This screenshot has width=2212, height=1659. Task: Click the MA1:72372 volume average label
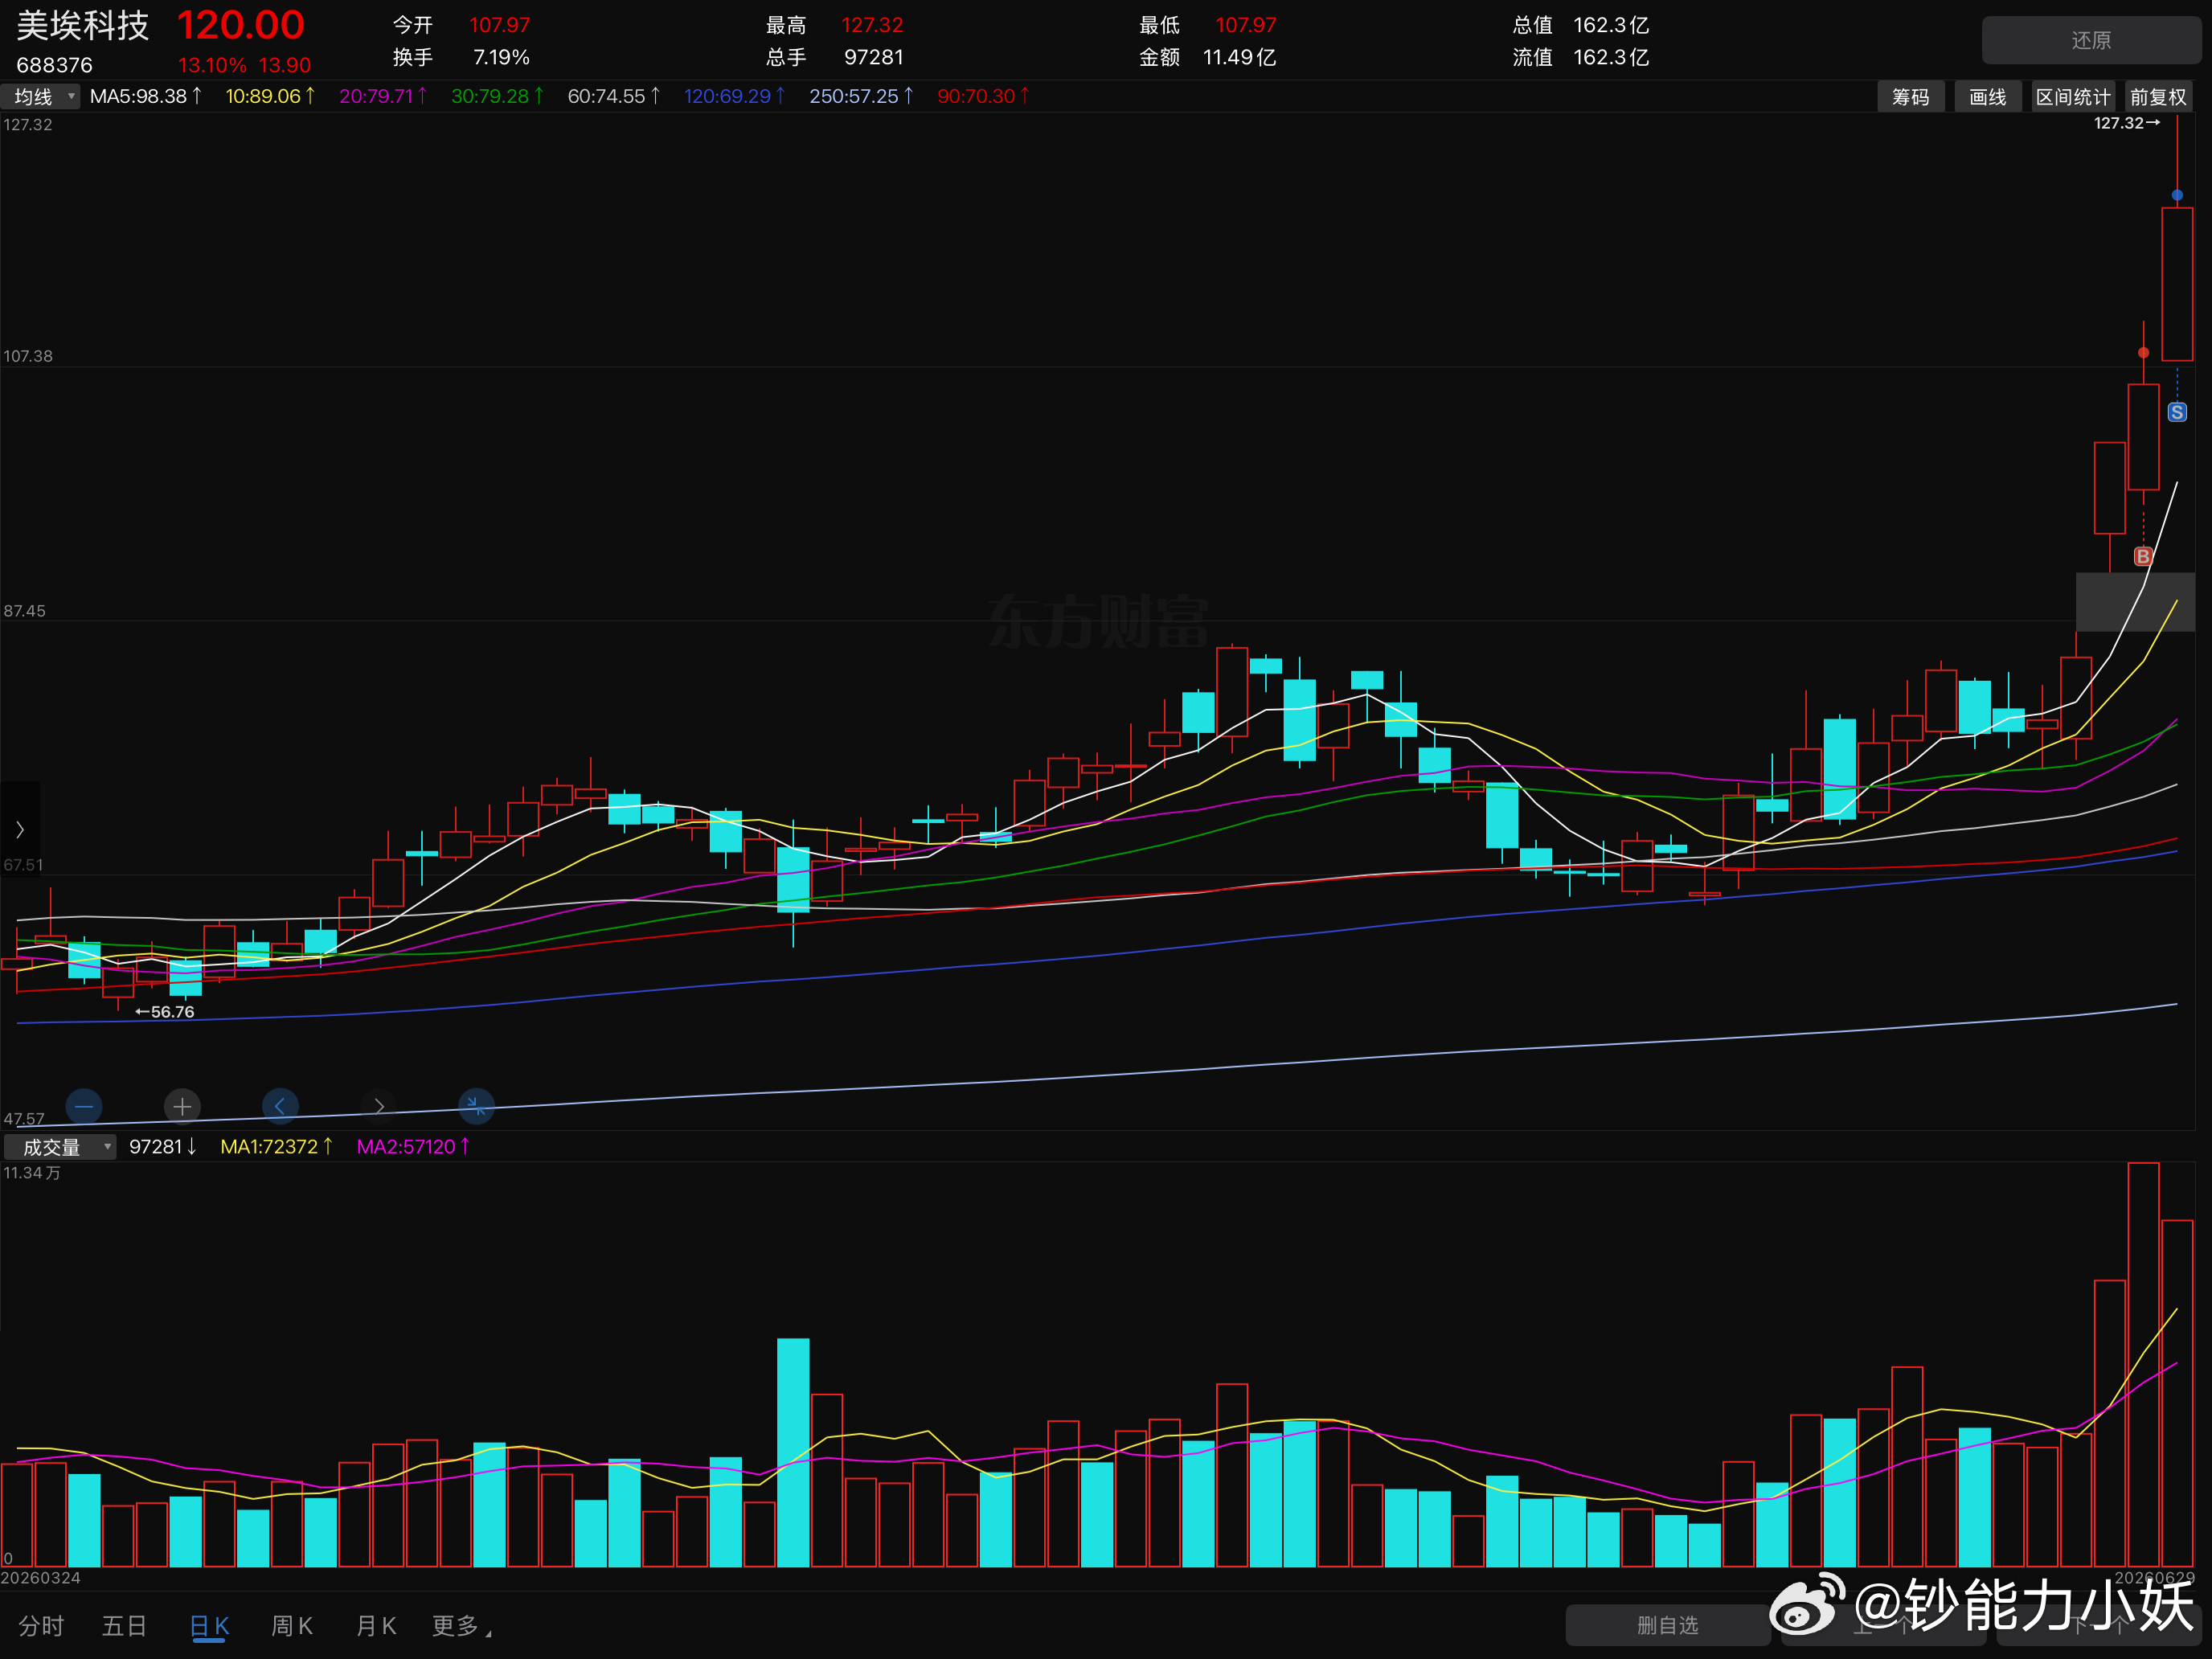click(276, 1147)
